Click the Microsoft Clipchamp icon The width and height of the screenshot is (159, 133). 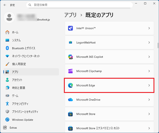70,71
